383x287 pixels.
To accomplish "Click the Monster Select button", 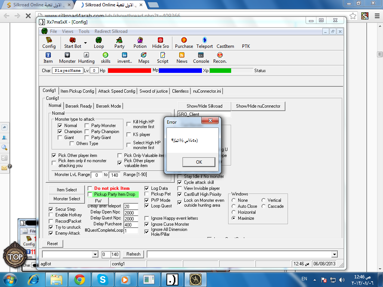I will pos(67,199).
